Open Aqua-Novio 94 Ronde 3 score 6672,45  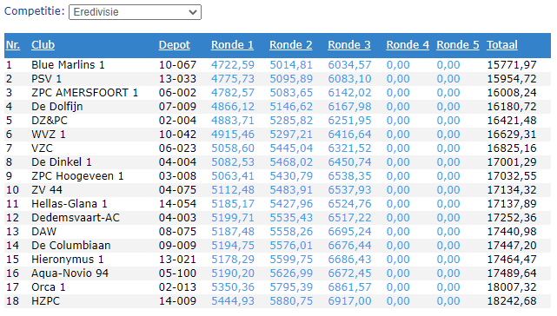click(349, 273)
